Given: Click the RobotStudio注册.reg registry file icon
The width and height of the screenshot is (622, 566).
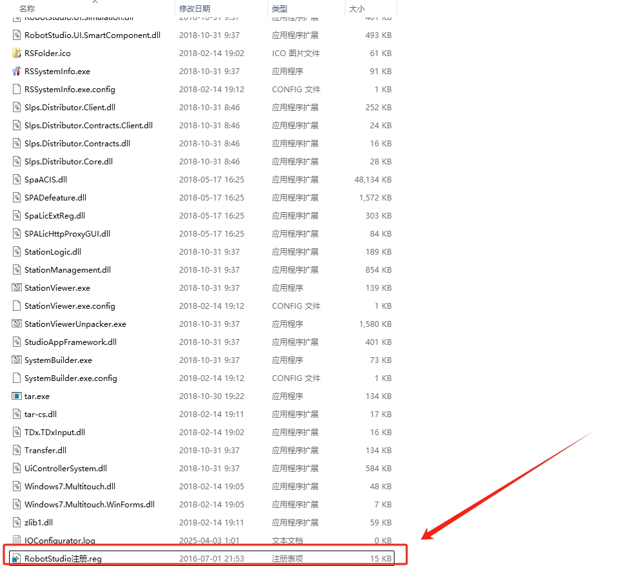Looking at the screenshot, I should [17, 558].
